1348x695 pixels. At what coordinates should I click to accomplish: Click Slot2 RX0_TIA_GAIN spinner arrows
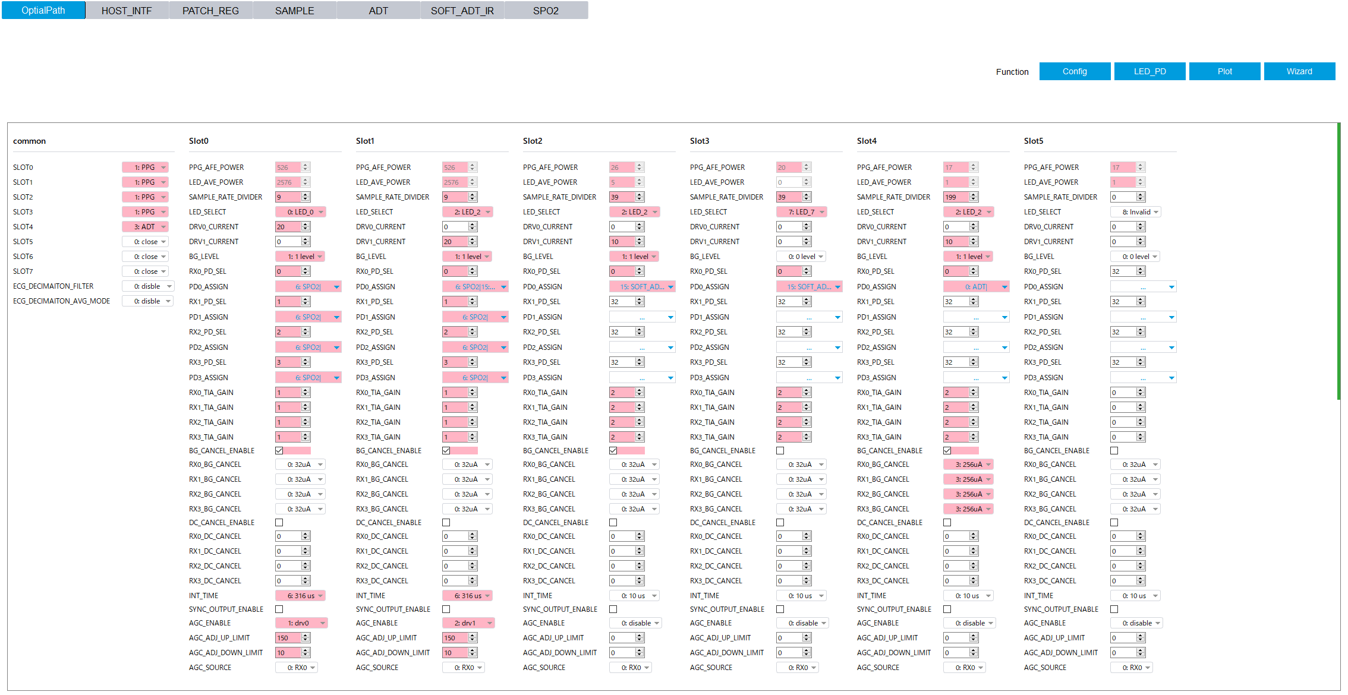(640, 393)
